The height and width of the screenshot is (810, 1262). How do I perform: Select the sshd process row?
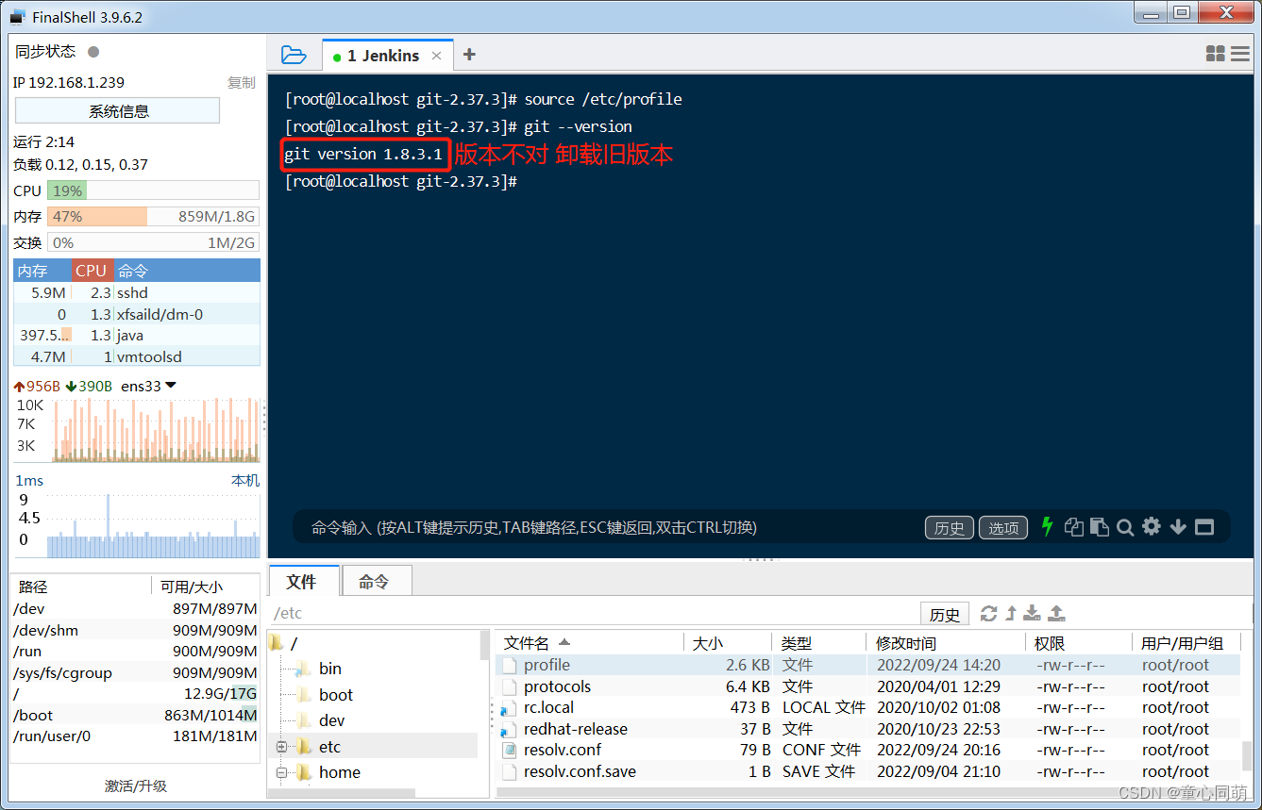point(137,292)
